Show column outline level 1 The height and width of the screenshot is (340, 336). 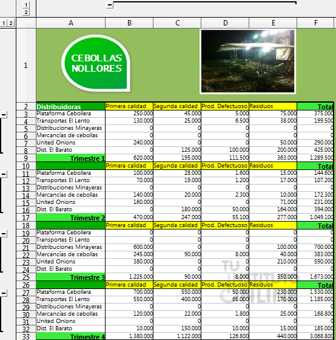click(26, 5)
